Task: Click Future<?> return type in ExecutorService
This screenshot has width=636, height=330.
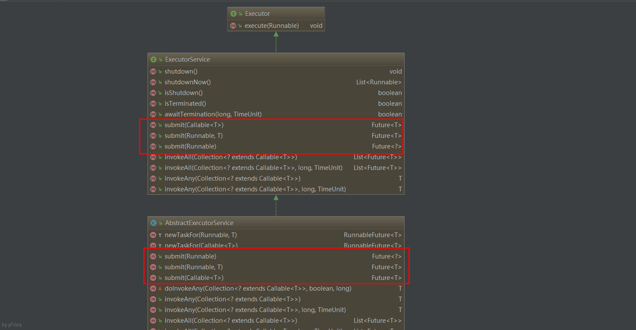Action: click(387, 146)
